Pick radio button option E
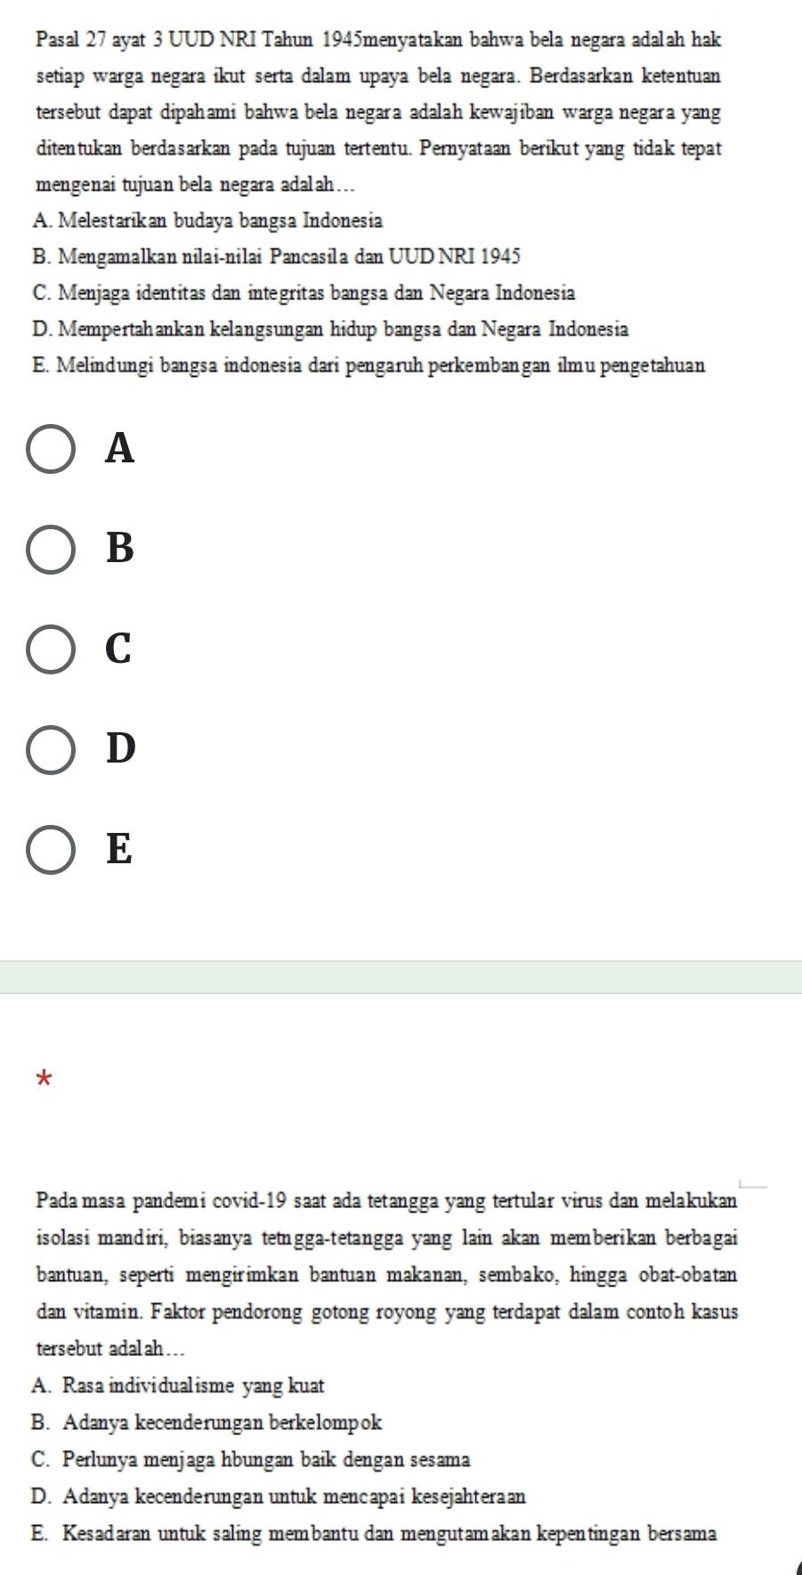Screen dimensions: 802x1575 [x=50, y=850]
